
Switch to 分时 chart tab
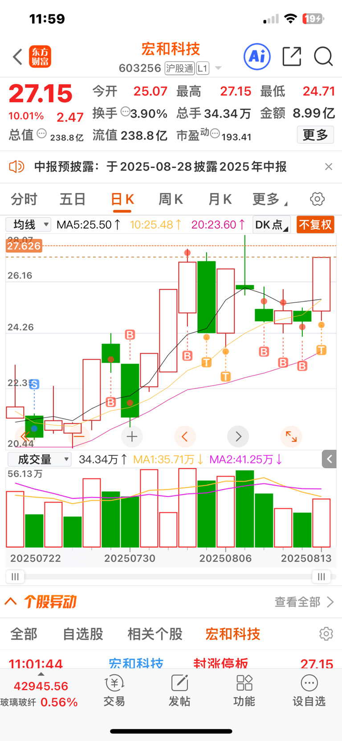(24, 199)
